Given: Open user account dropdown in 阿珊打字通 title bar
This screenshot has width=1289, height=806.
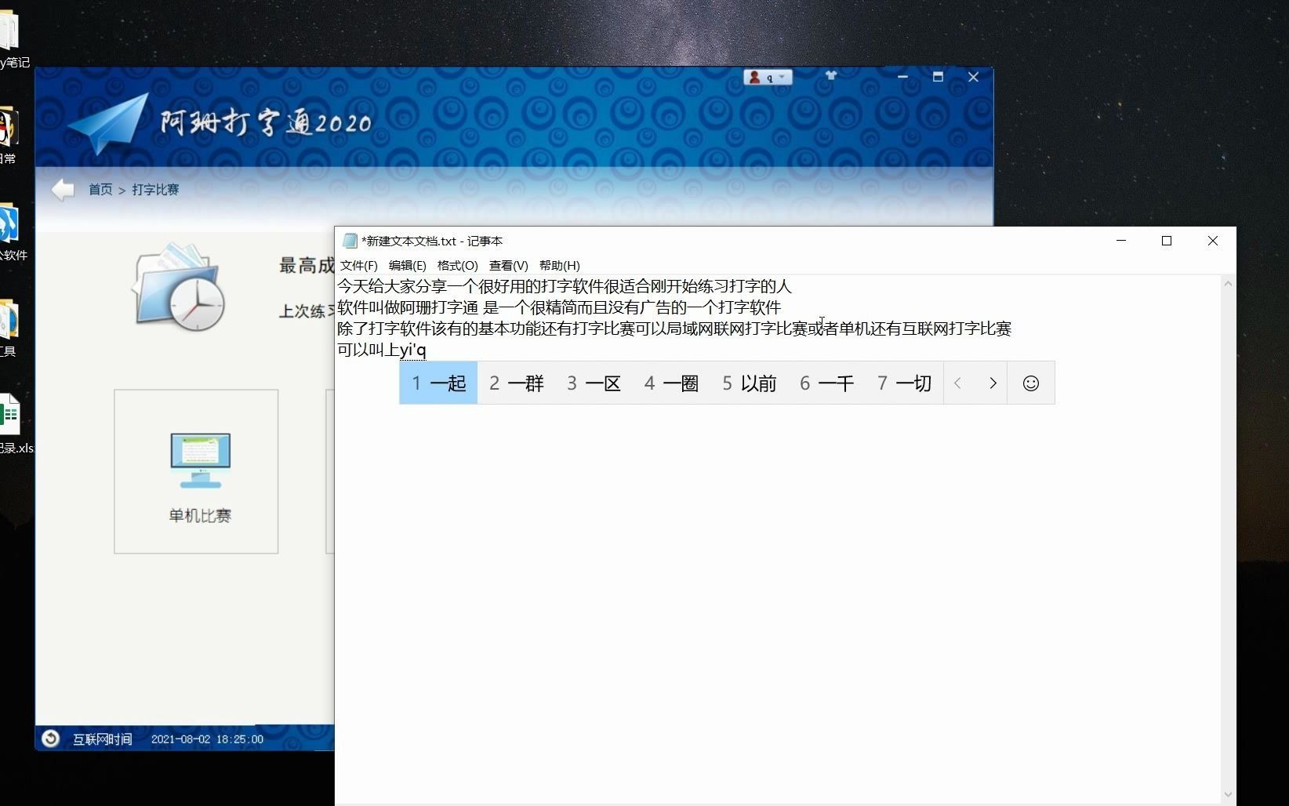Looking at the screenshot, I should coord(768,77).
